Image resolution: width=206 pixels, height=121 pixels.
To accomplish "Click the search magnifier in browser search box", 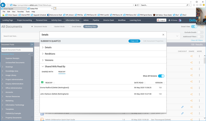I will click(187, 5).
